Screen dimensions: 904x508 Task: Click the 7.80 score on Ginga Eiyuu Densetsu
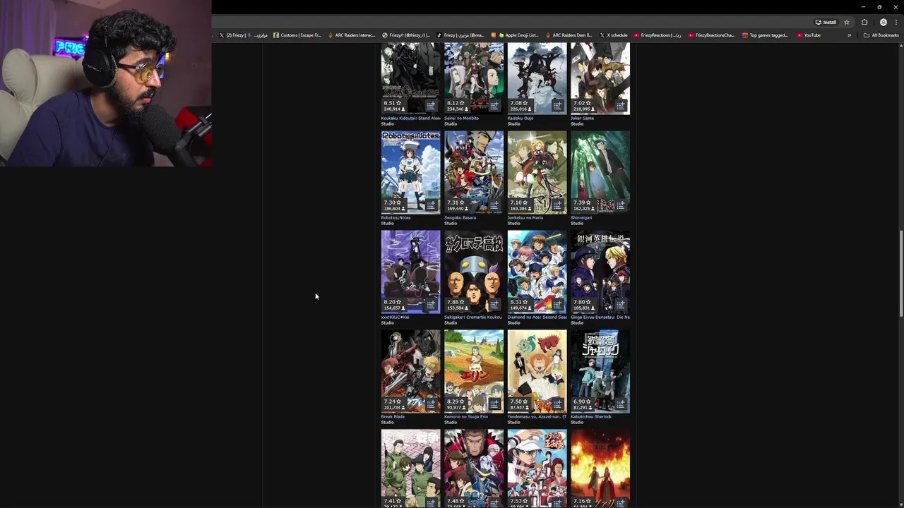pos(582,302)
